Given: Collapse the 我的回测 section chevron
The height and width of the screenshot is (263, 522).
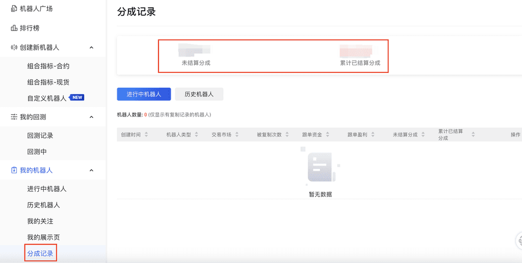Looking at the screenshot, I should [92, 117].
